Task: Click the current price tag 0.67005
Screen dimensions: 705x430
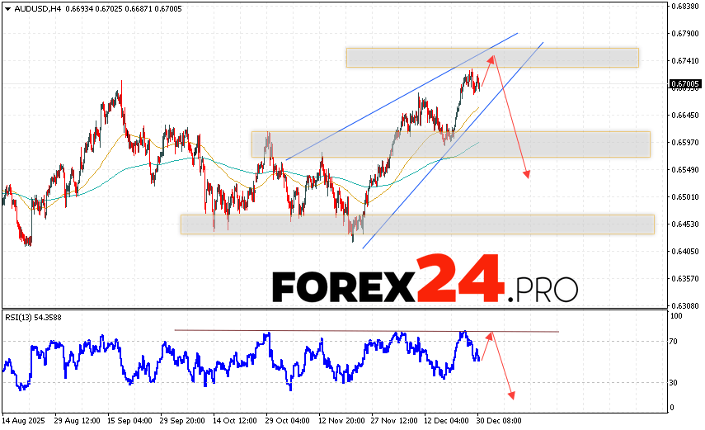Action: (685, 83)
